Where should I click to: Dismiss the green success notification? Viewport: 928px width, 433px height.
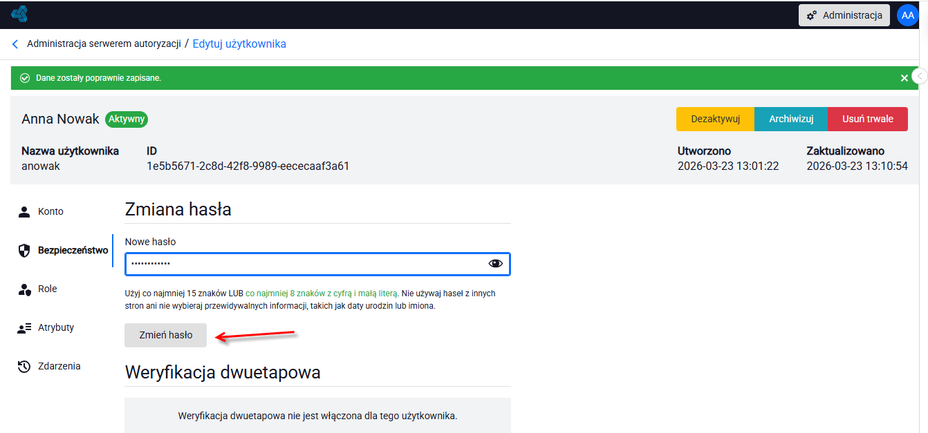pyautogui.click(x=904, y=78)
